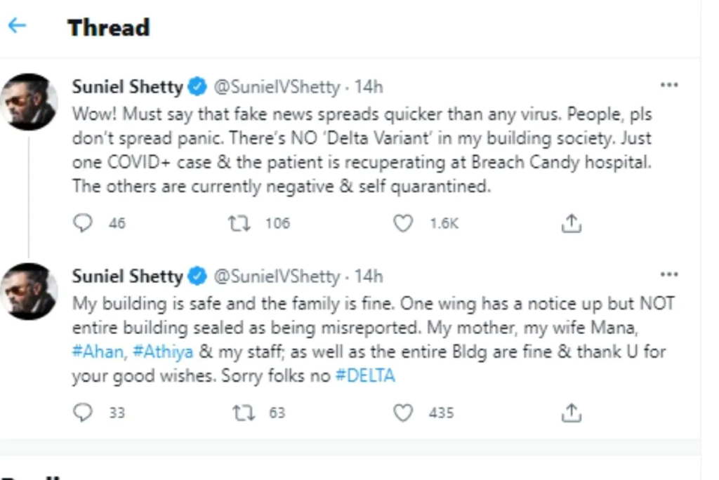
Task: Open more options on second tweet
Action: pyautogui.click(x=669, y=275)
